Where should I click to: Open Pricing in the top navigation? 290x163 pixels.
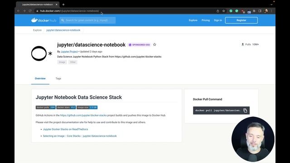point(206,20)
